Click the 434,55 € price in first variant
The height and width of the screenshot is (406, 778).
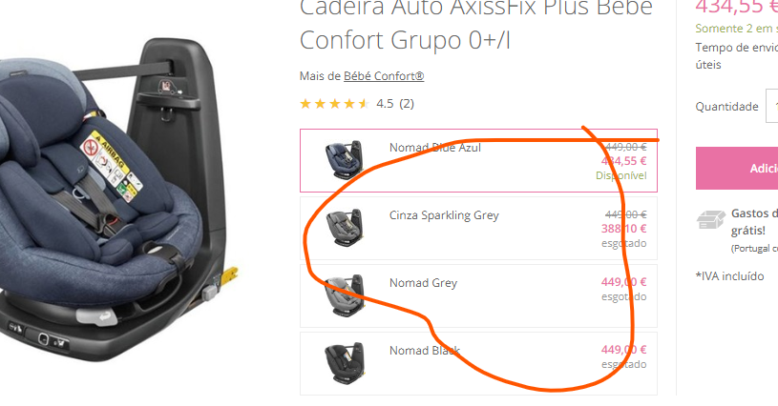623,161
